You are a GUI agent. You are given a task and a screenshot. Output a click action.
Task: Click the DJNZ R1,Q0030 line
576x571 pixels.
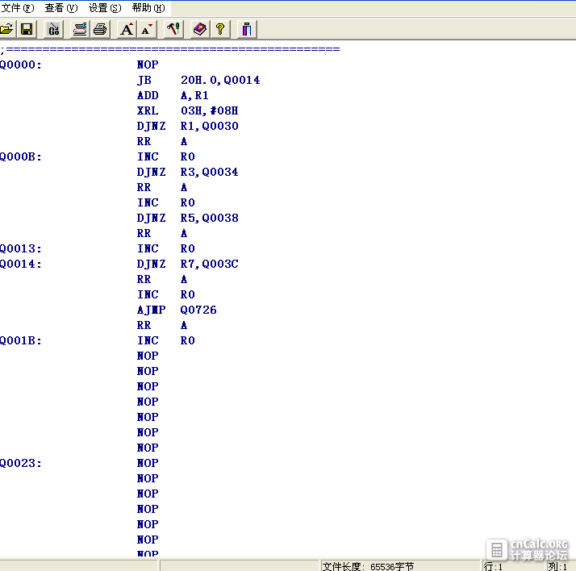(187, 126)
